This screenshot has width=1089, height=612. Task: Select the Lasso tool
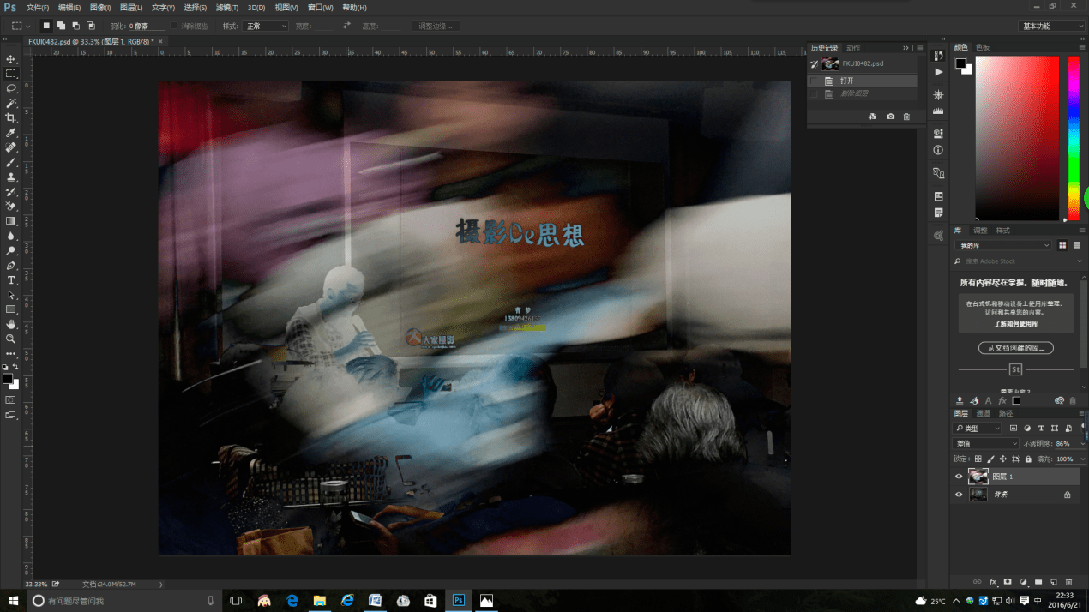[11, 88]
